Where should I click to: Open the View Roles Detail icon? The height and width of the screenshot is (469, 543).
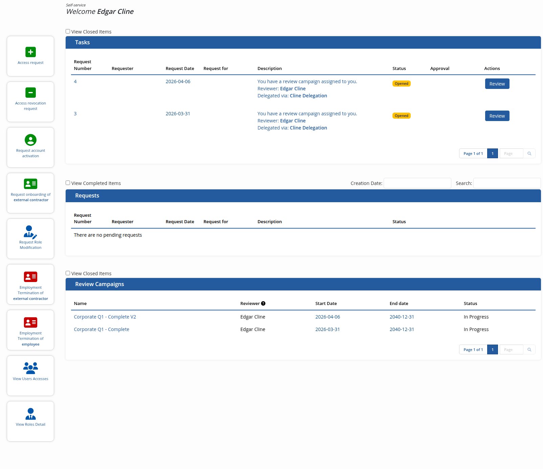point(30,414)
